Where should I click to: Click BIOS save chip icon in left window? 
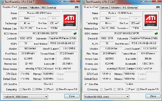tap(75, 33)
